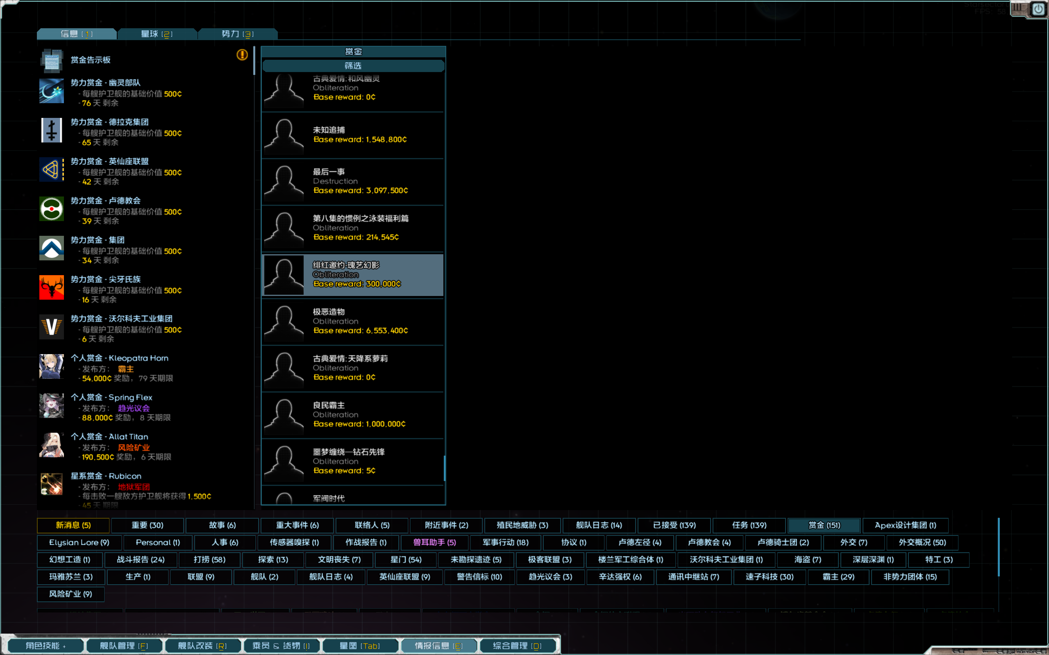Click the 德拉克集团 faction emblem icon
The image size is (1049, 655).
51,131
